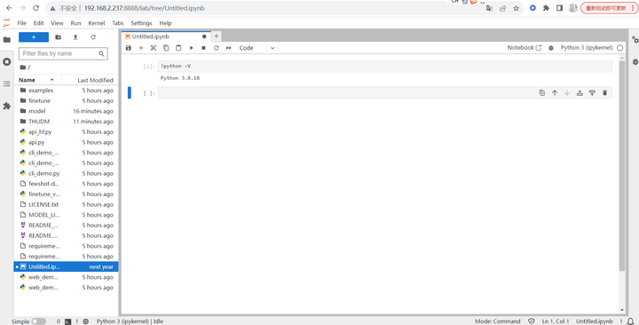Run the selected cell with the play icon
The image size is (639, 325).
[x=191, y=48]
